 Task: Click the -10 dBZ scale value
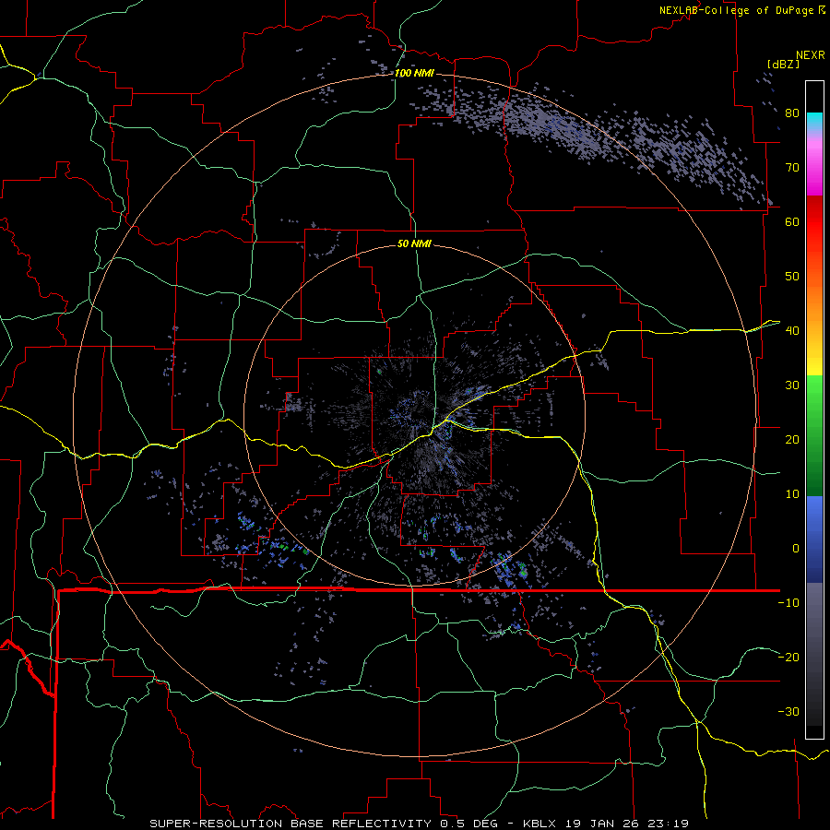[788, 603]
